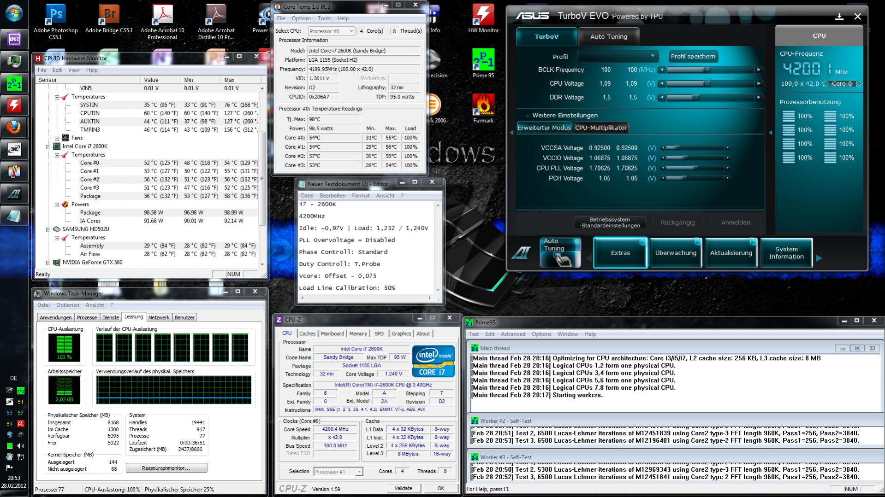885x497 pixels.
Task: Select the CPU-Multiplikator tab
Action: coord(601,128)
